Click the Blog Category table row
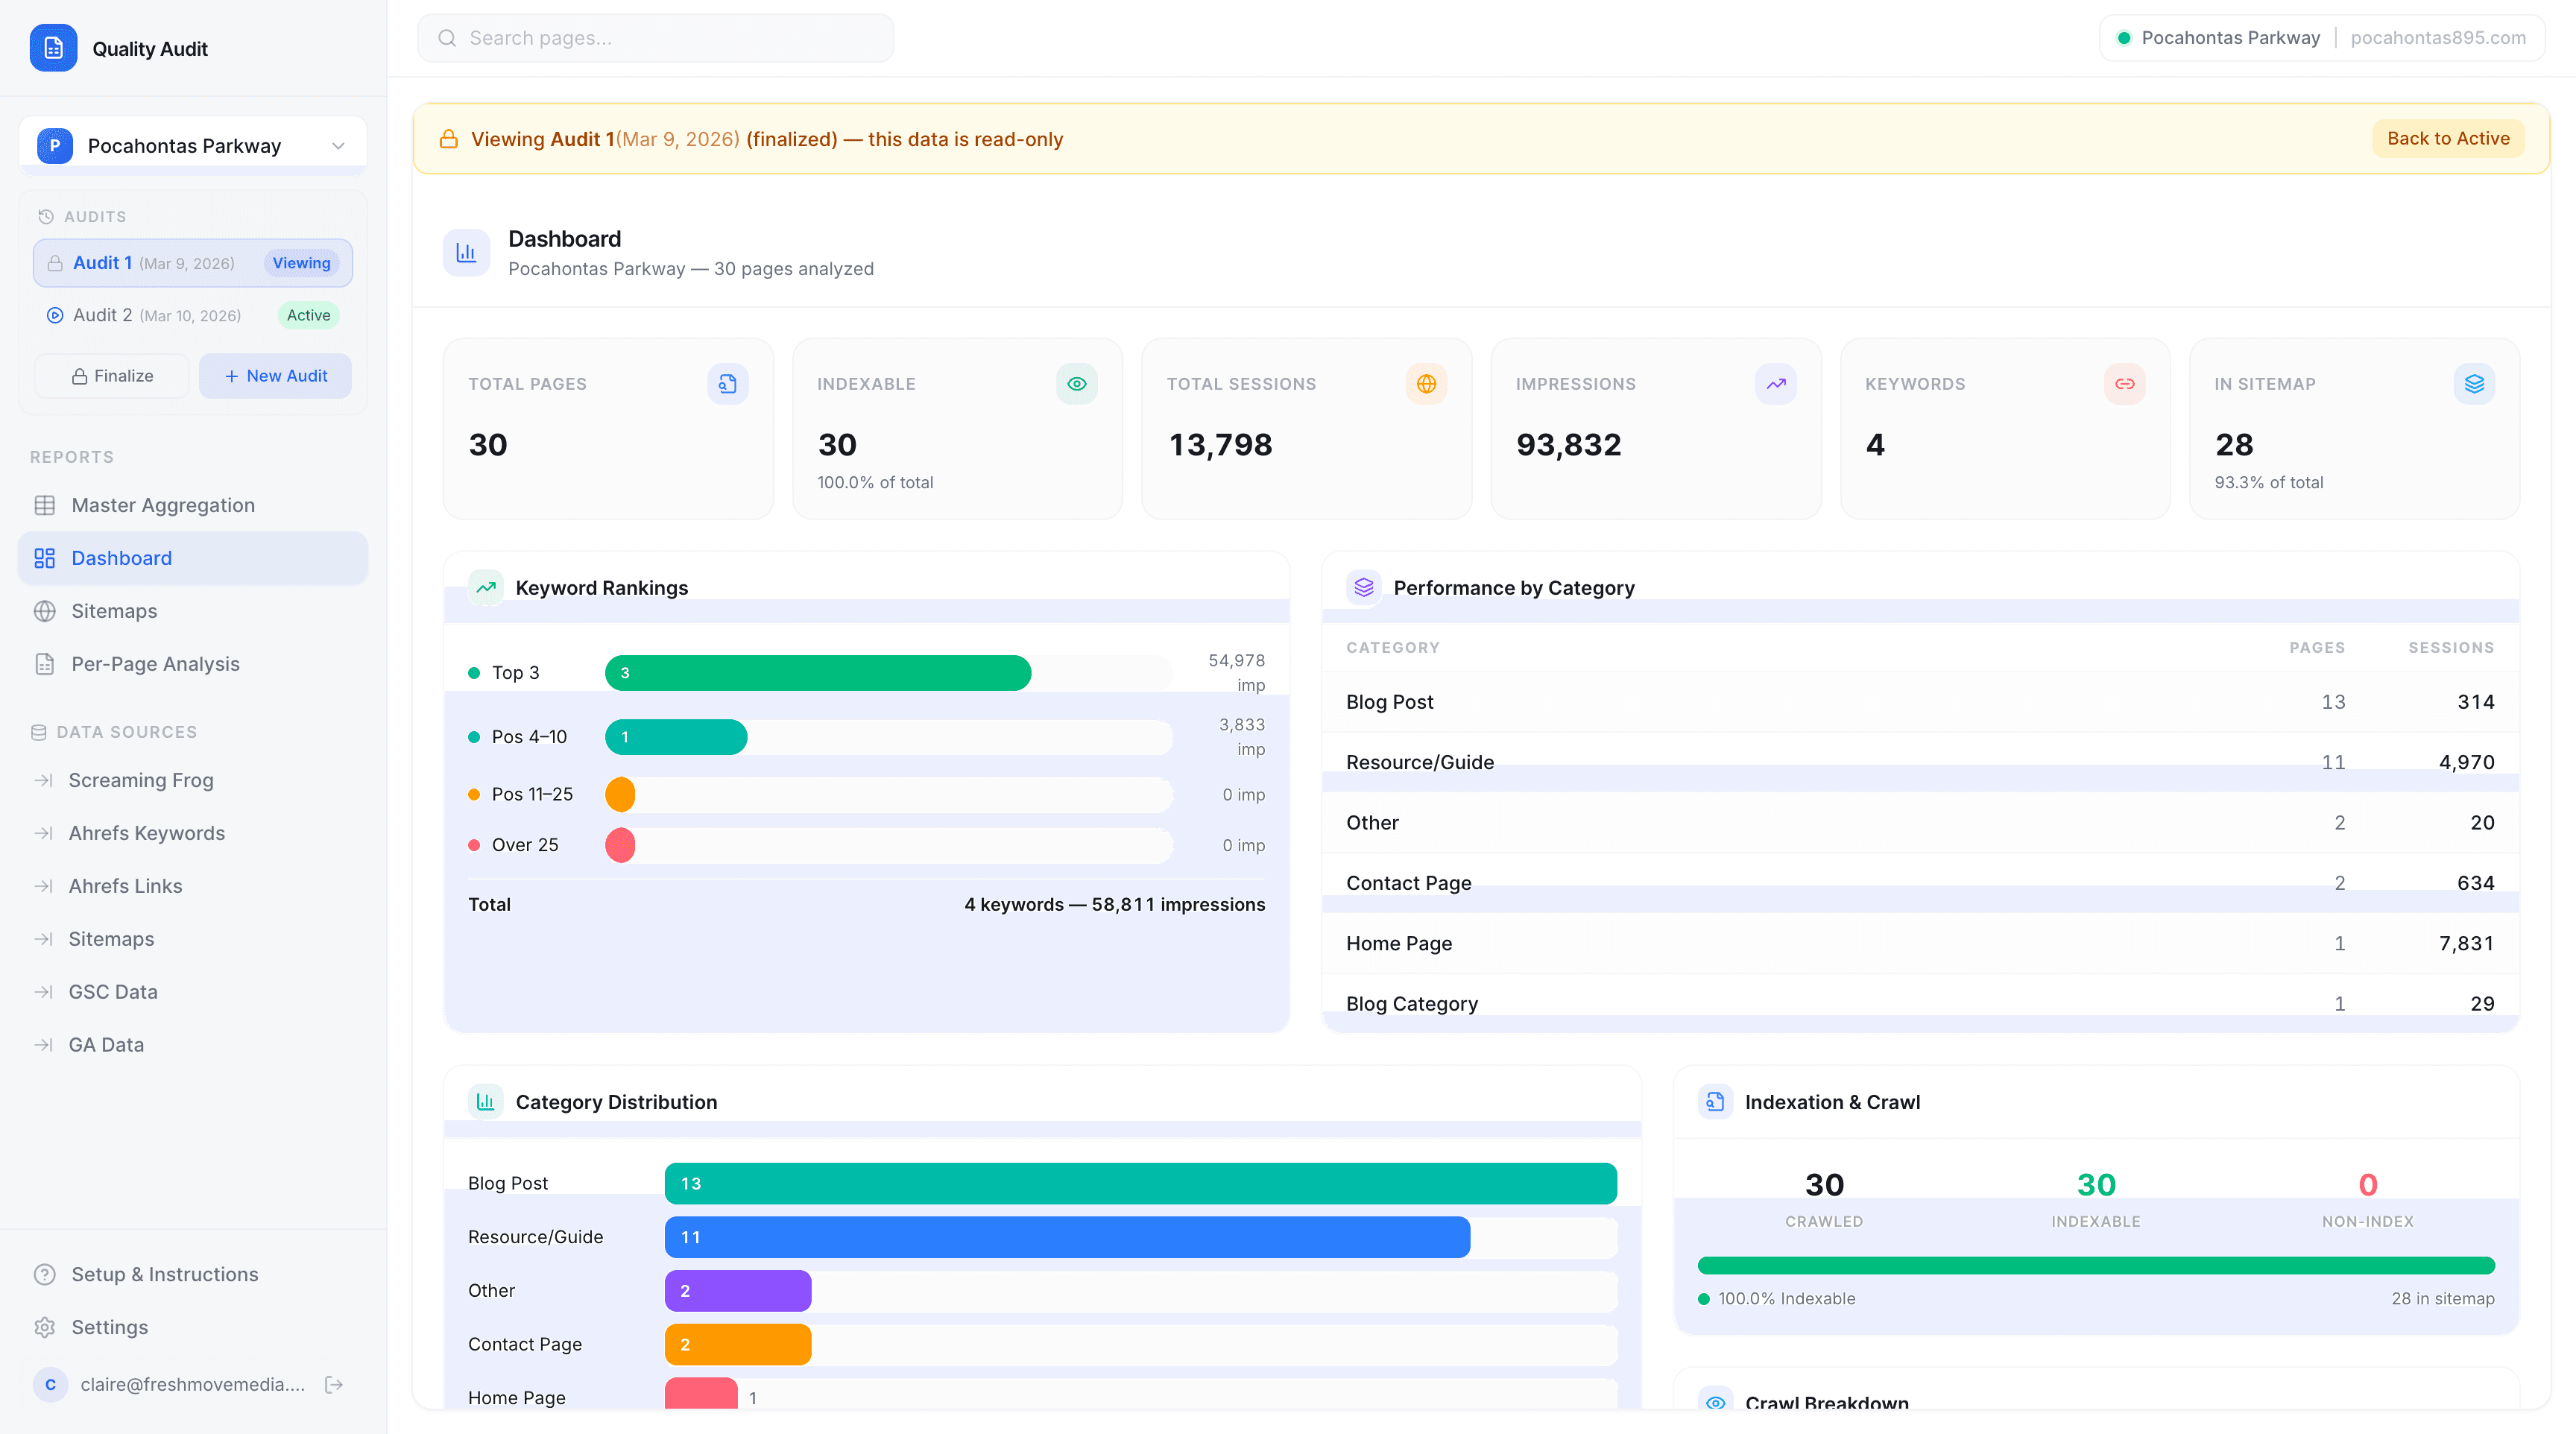 tap(1920, 1003)
